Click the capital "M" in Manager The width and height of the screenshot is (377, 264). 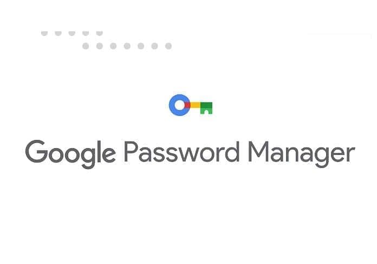click(259, 151)
